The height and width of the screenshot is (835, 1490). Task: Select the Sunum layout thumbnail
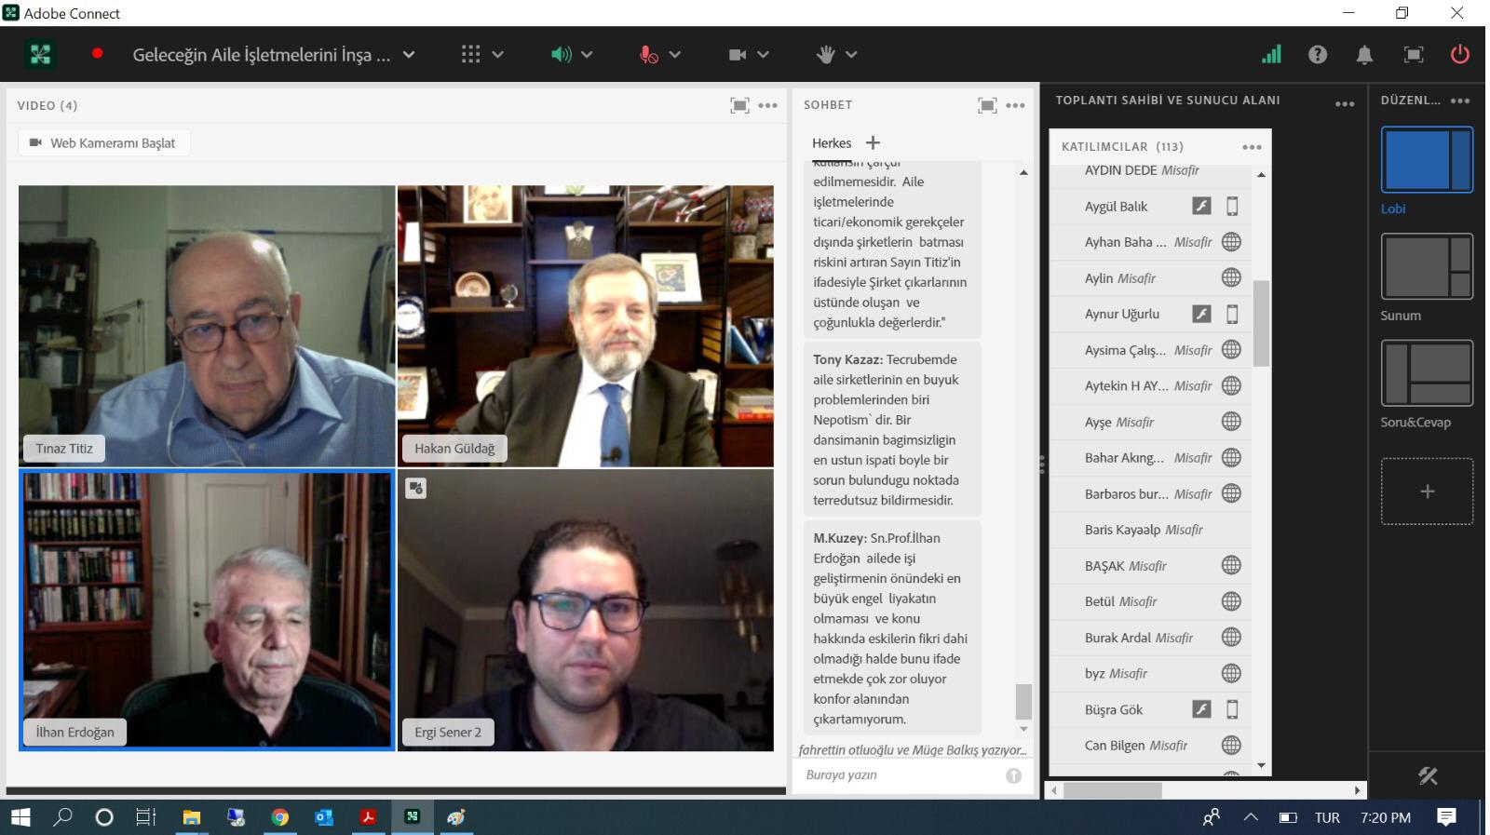(x=1426, y=267)
